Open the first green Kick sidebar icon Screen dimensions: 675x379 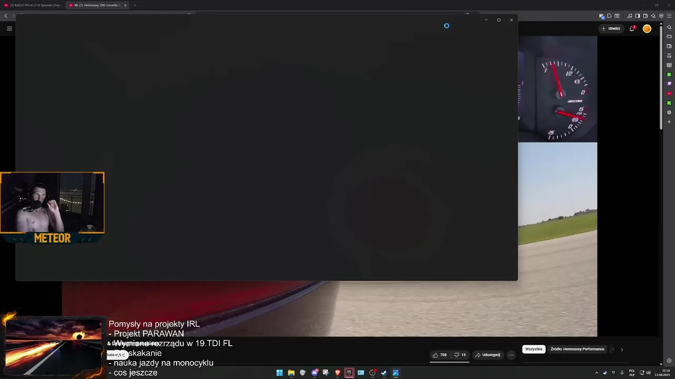pos(669,74)
